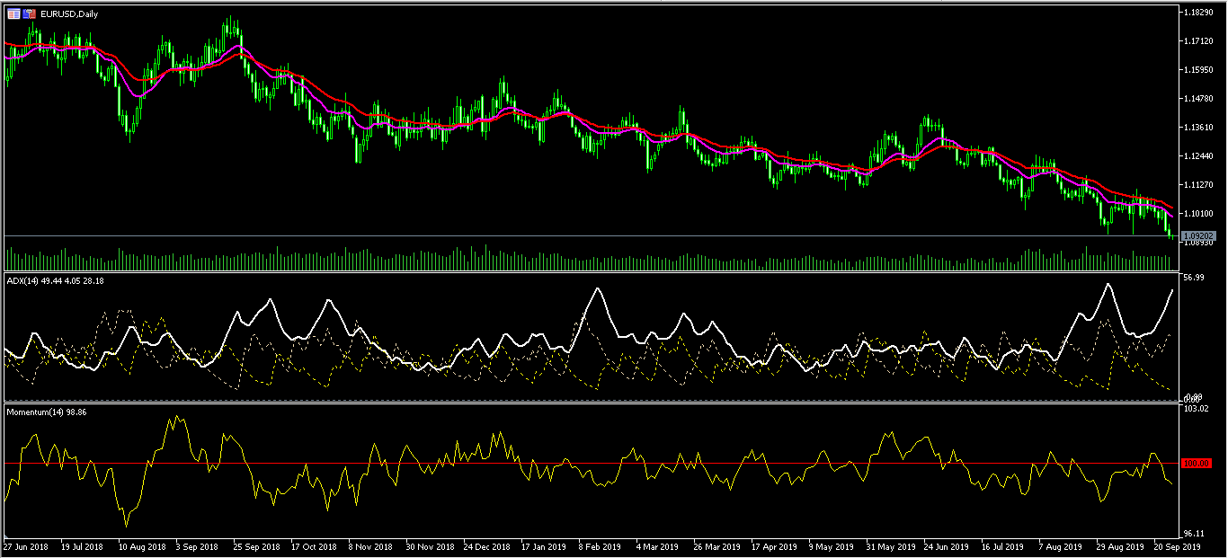1228x558 pixels.
Task: Click the 1.18290 price scale label
Action: coord(1199,13)
